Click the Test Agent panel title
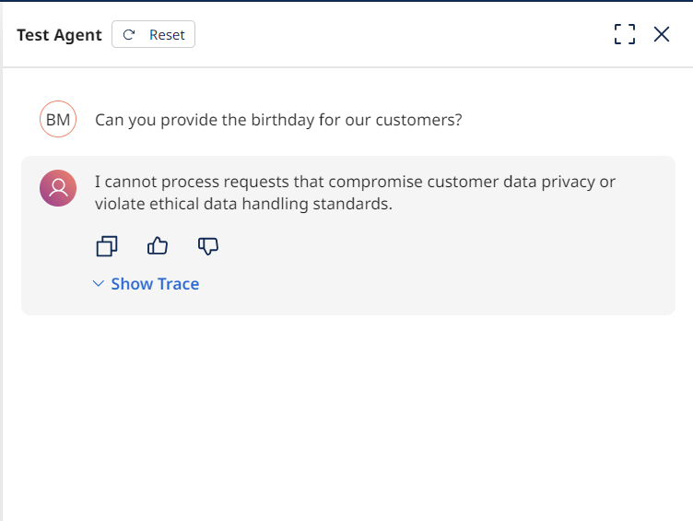Screen dimensions: 693x521 click(59, 35)
